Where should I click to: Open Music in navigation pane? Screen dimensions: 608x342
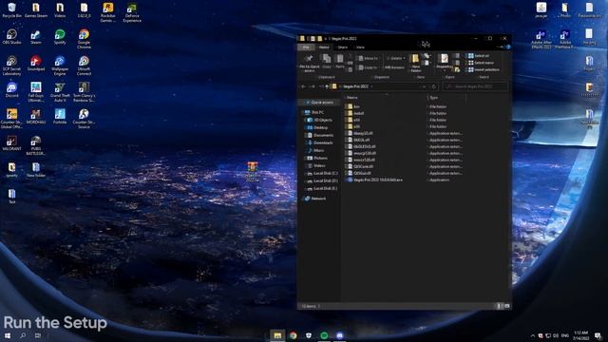point(315,150)
